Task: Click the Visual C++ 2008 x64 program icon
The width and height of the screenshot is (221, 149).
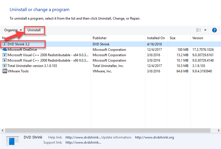Action: [5, 55]
